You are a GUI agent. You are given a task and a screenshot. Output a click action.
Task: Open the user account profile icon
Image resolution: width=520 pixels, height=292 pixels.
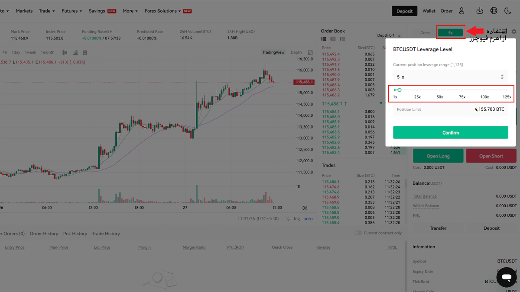coord(461,11)
